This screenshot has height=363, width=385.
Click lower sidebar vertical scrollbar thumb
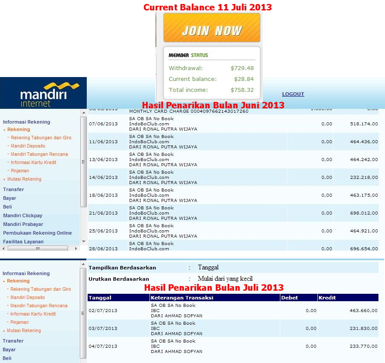[83, 313]
